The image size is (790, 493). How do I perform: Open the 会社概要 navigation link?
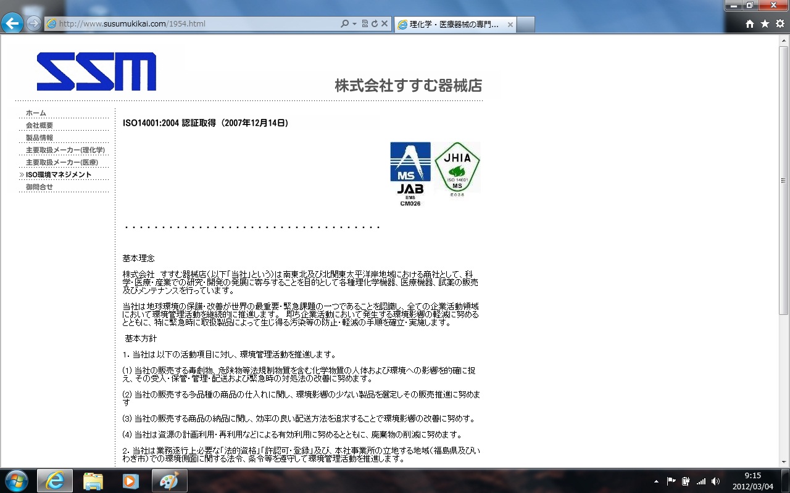tap(39, 126)
